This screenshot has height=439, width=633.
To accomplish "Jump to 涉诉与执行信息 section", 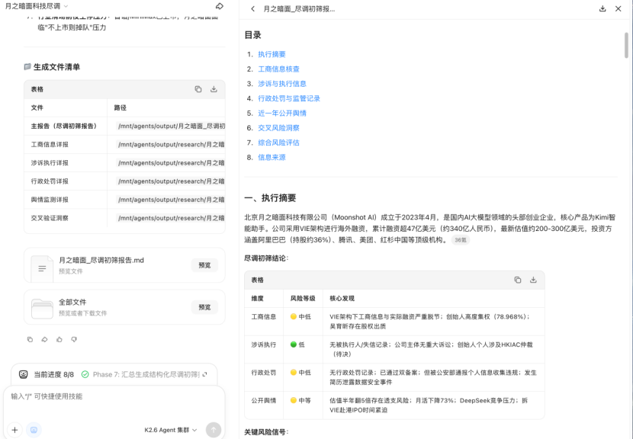I will tap(281, 84).
